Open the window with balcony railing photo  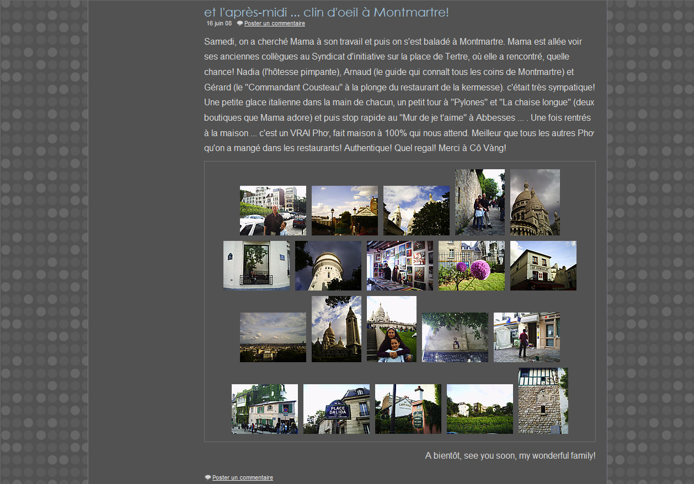point(257,265)
